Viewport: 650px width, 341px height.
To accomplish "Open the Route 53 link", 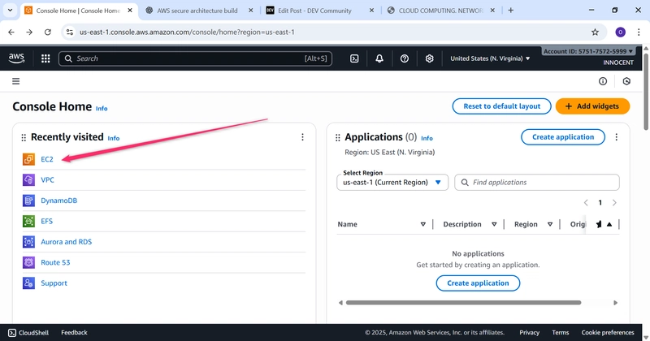I will [55, 262].
